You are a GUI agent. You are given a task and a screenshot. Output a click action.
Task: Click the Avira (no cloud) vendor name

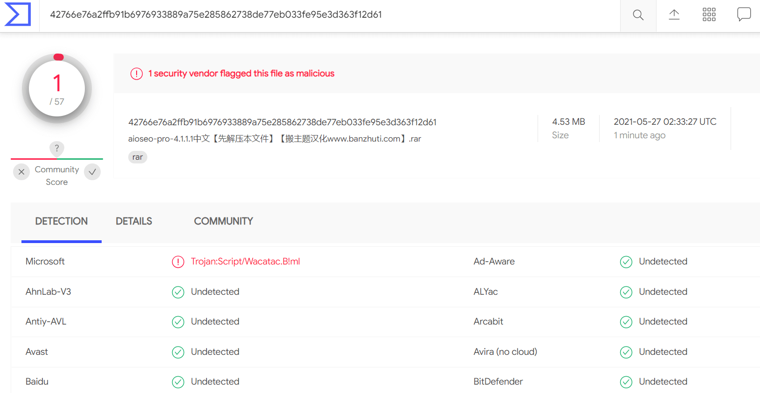click(505, 352)
